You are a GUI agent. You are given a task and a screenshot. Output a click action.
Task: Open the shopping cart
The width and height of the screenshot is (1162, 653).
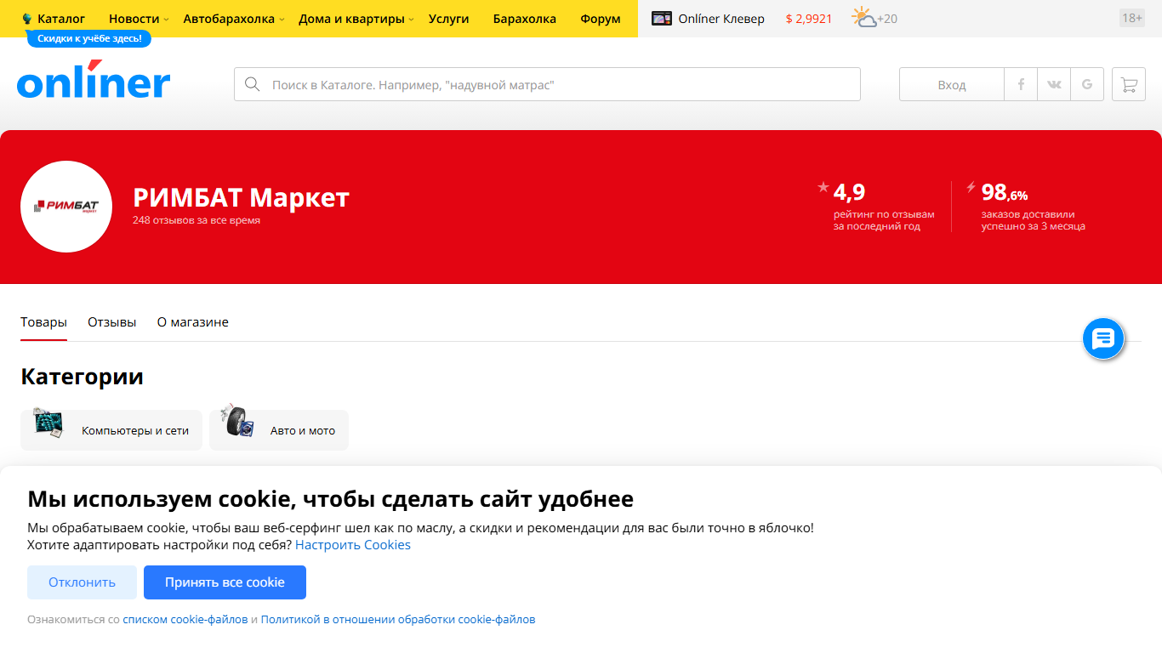(x=1129, y=85)
